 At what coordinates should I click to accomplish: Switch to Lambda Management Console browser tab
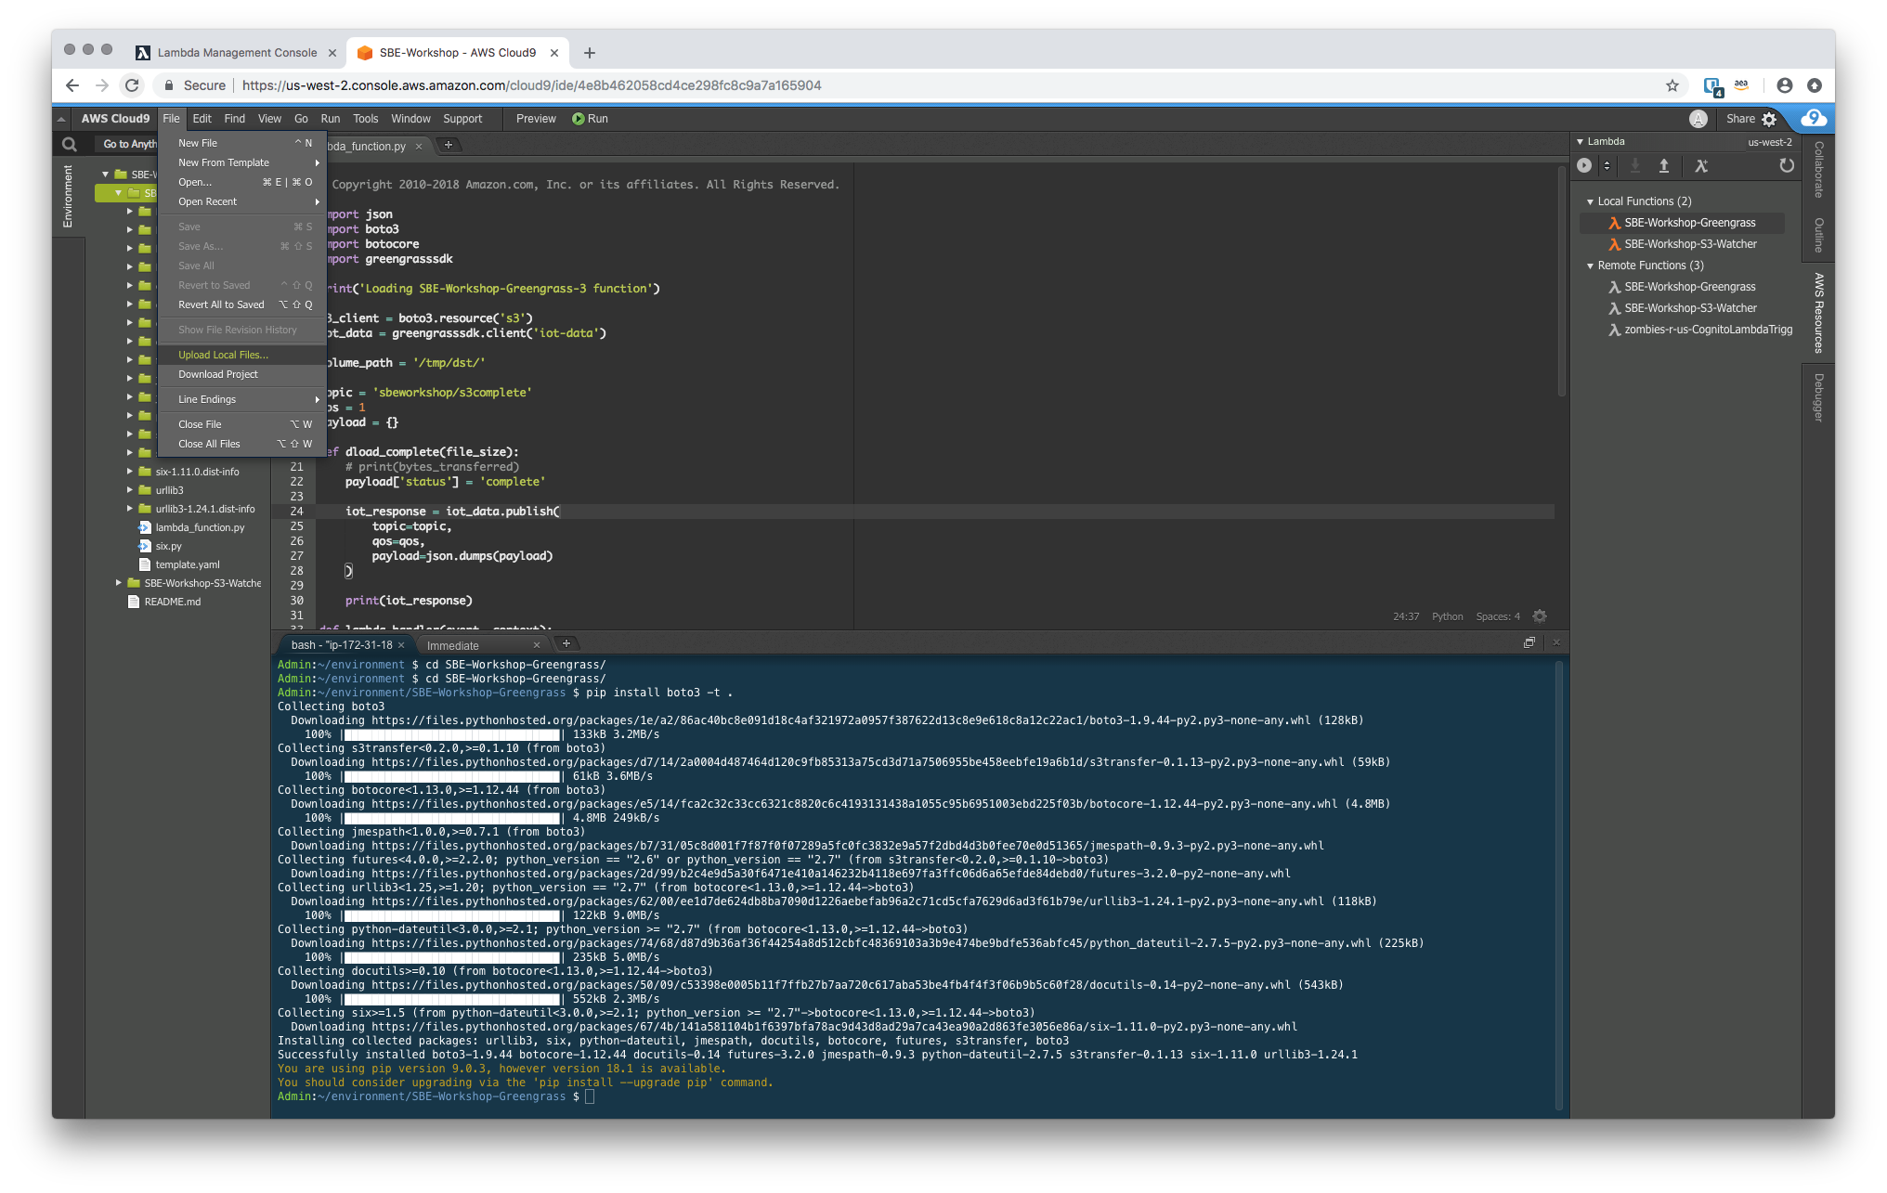click(x=237, y=53)
